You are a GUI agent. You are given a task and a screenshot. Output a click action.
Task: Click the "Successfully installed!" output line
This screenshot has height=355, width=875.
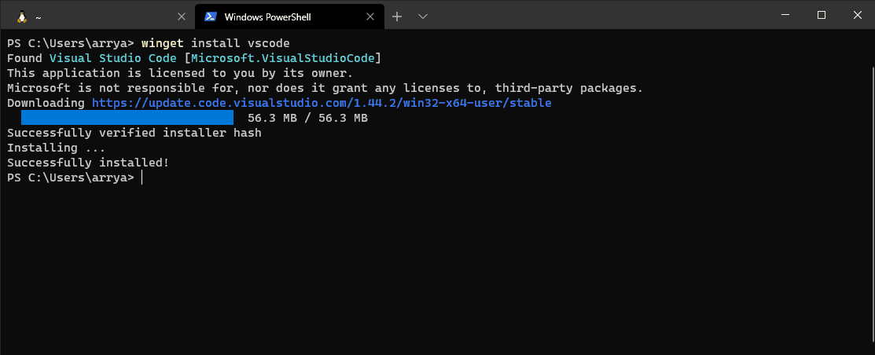pyautogui.click(x=88, y=163)
